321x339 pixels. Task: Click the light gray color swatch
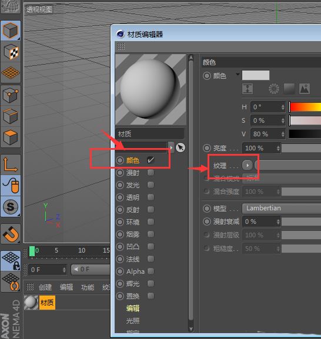point(256,75)
